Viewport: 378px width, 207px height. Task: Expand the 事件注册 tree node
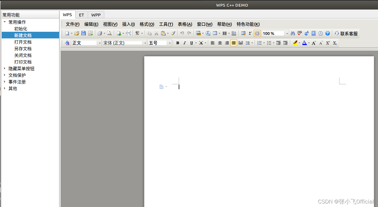[4, 82]
